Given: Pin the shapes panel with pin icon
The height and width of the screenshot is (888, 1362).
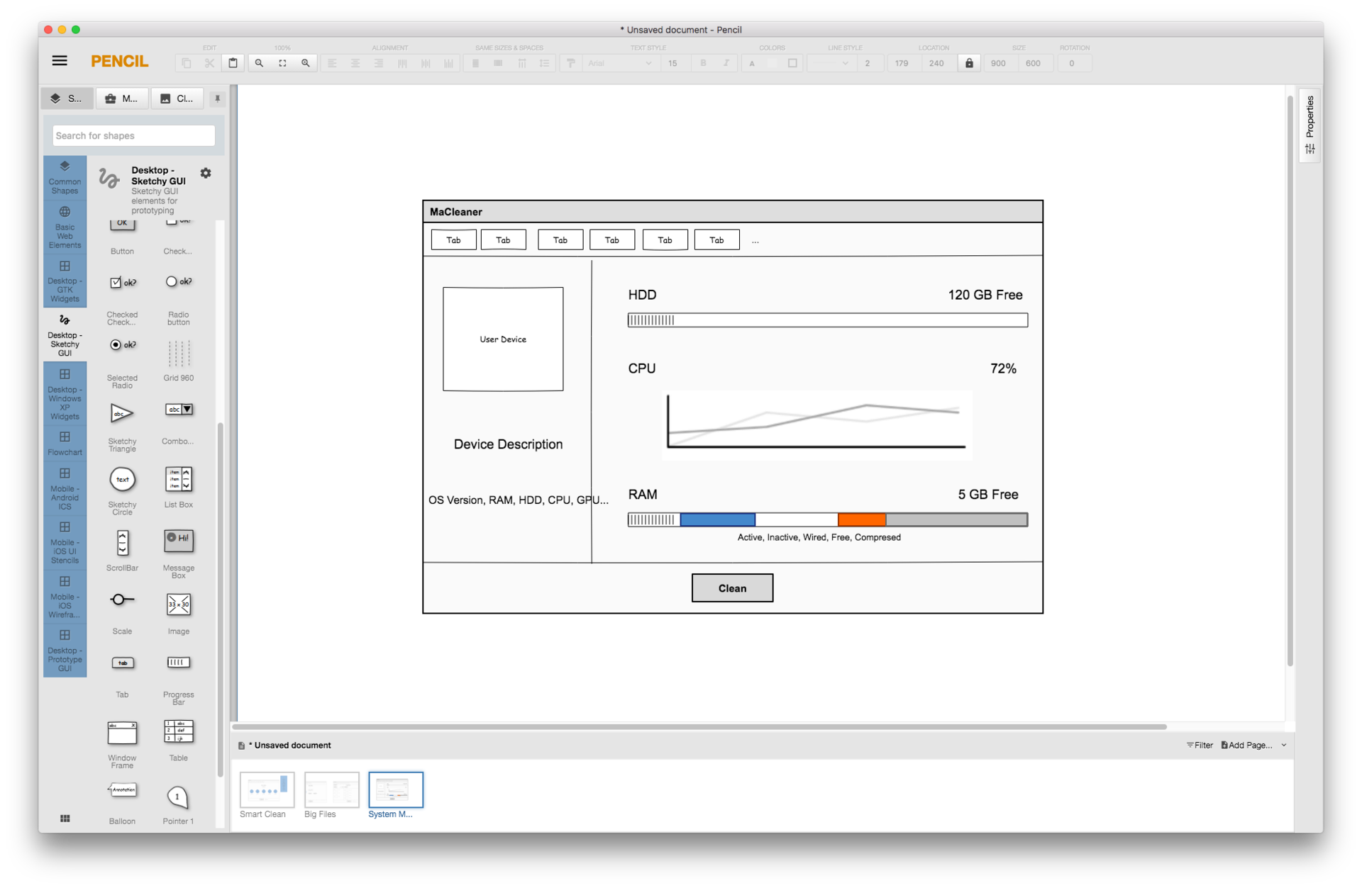Looking at the screenshot, I should pyautogui.click(x=218, y=99).
